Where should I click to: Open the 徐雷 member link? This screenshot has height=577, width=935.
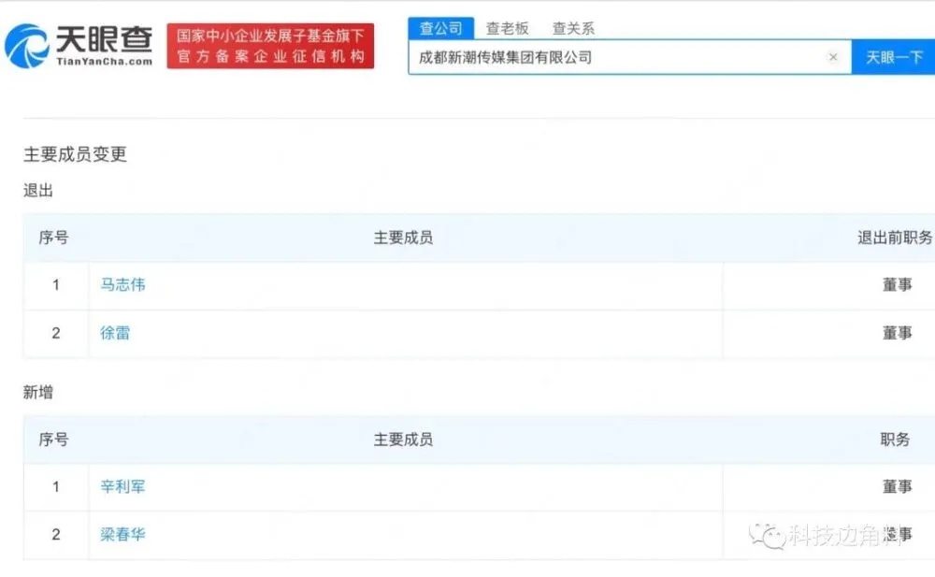115,333
